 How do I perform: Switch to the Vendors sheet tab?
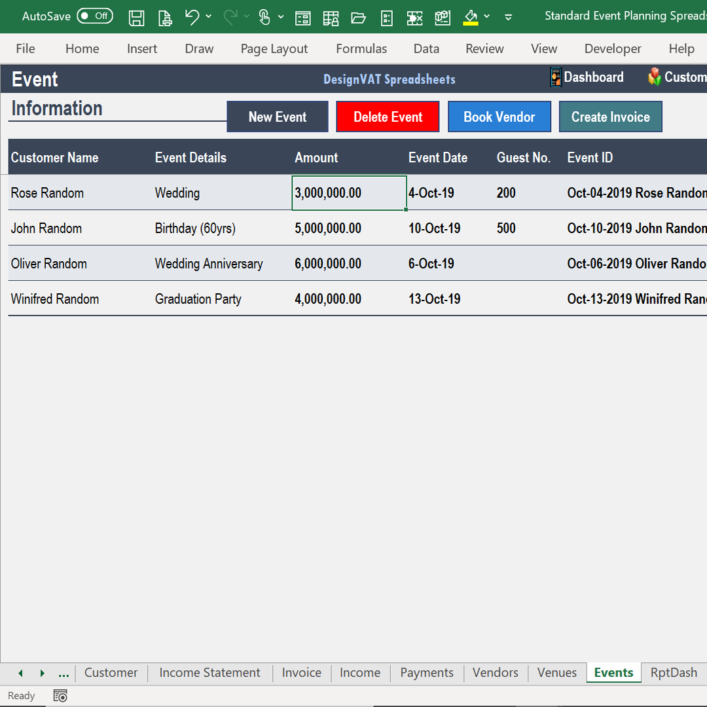(x=495, y=672)
